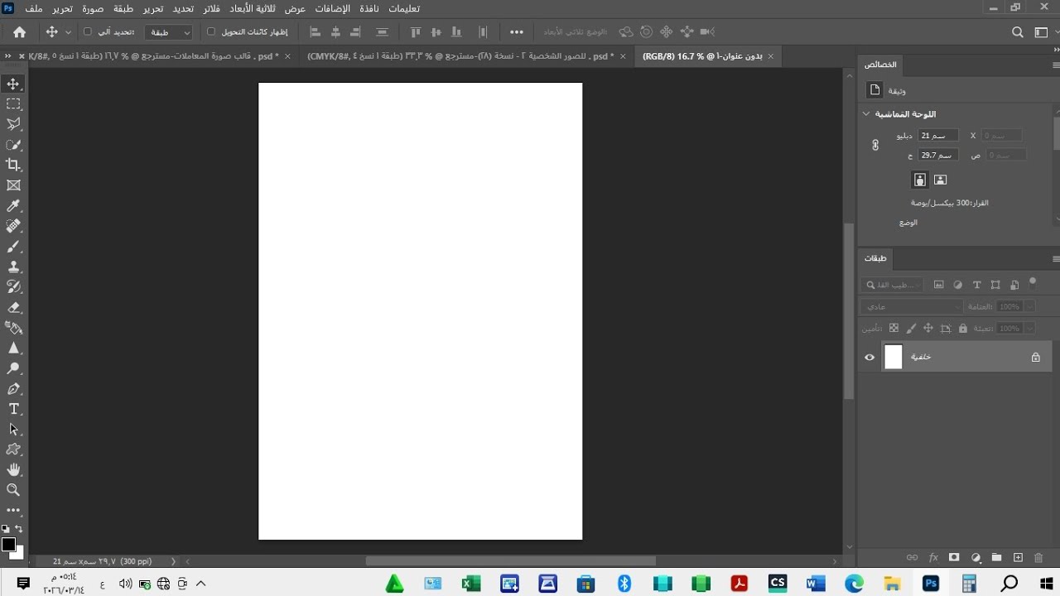Select the History Brush tool
This screenshot has width=1060, height=596.
click(13, 287)
